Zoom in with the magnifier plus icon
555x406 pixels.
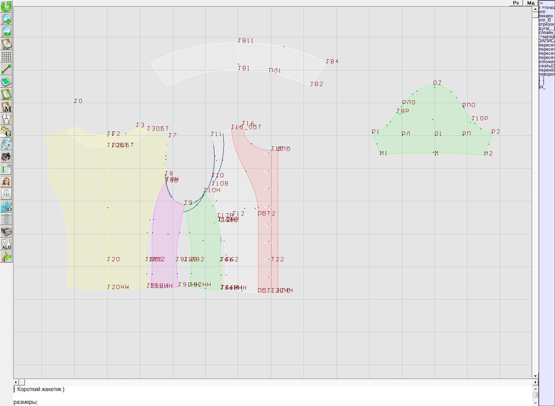pos(6,19)
